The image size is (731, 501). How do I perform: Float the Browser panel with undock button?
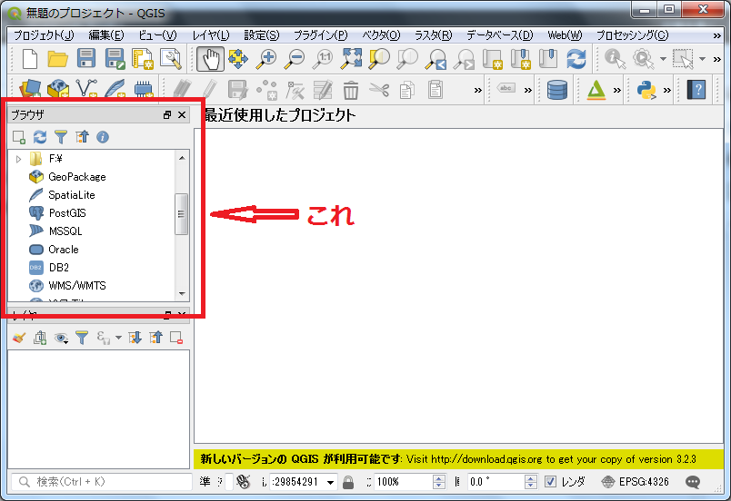(167, 115)
